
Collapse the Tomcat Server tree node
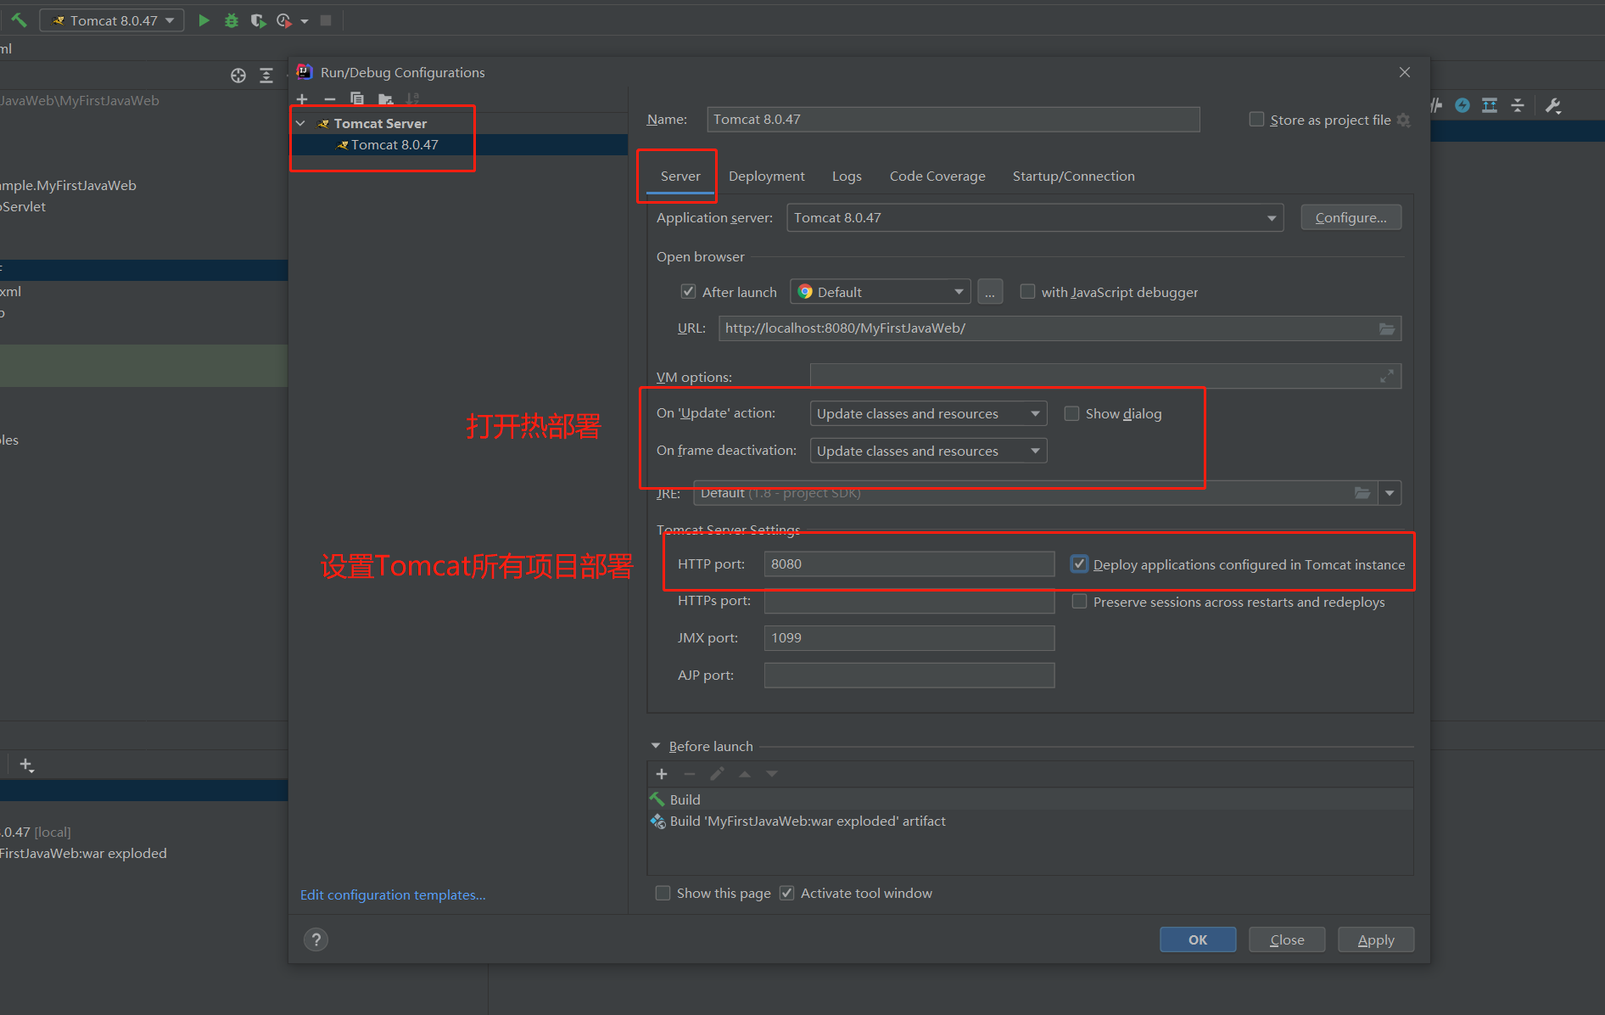coord(300,123)
